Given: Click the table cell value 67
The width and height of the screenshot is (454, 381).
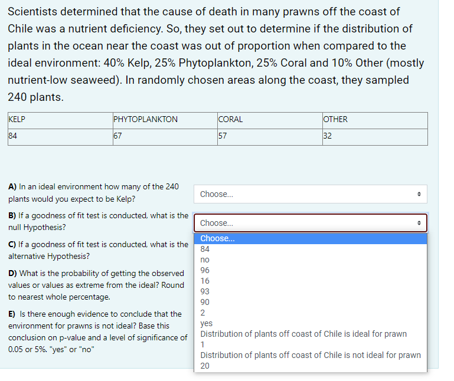Looking at the screenshot, I should click(165, 137).
